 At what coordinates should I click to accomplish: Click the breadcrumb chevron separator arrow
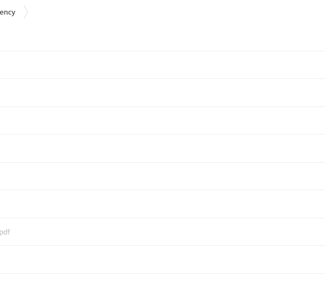click(x=26, y=12)
